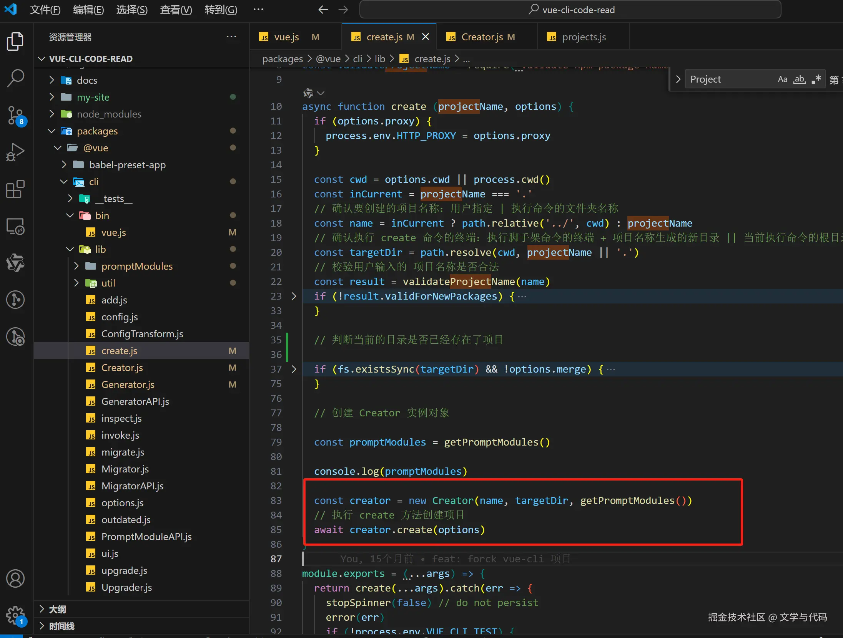Viewport: 843px width, 638px height.
Task: Click the navigate back arrow
Action: pyautogui.click(x=323, y=10)
